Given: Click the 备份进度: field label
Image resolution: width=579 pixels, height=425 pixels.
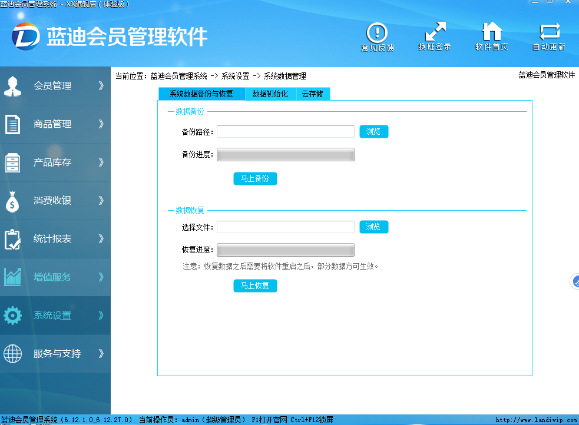Looking at the screenshot, I should (x=197, y=155).
